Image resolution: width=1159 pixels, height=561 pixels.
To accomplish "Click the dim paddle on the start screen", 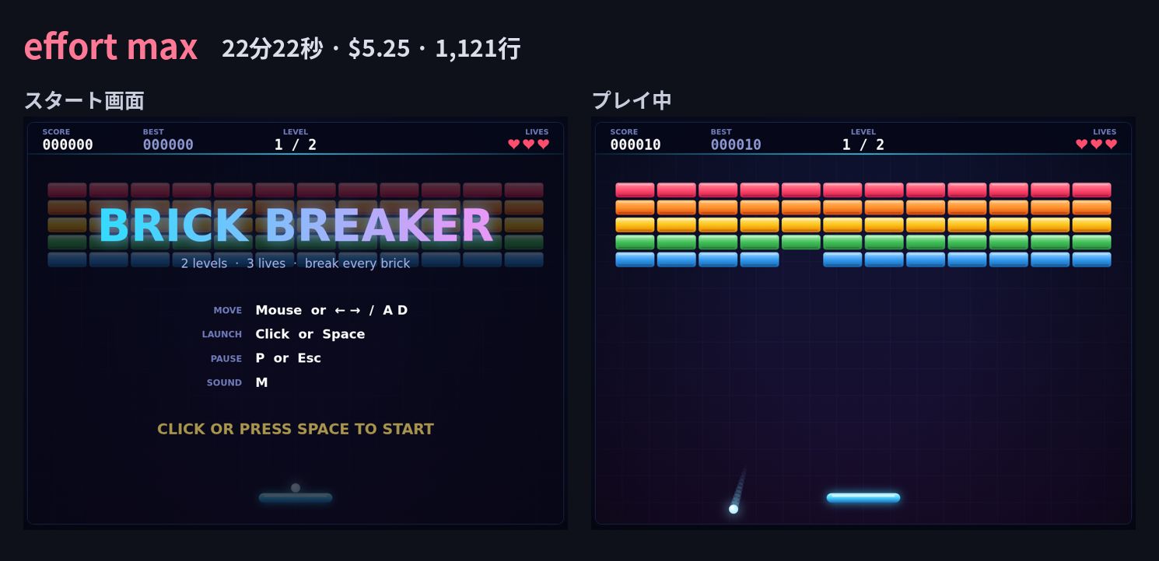I will [x=296, y=497].
